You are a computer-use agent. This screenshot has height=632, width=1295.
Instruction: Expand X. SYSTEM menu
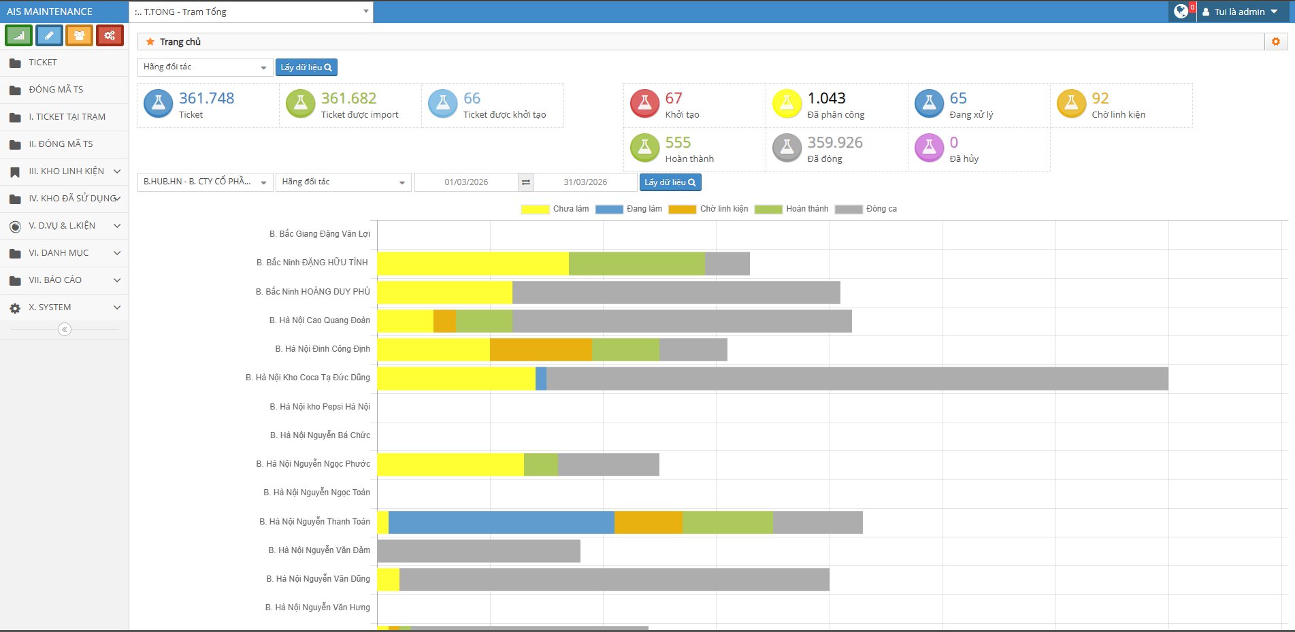coord(65,307)
